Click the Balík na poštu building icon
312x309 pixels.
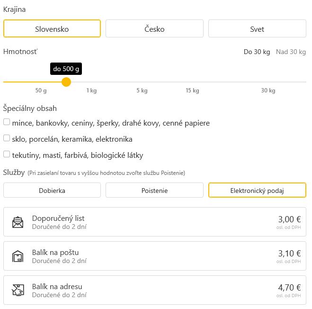18,256
